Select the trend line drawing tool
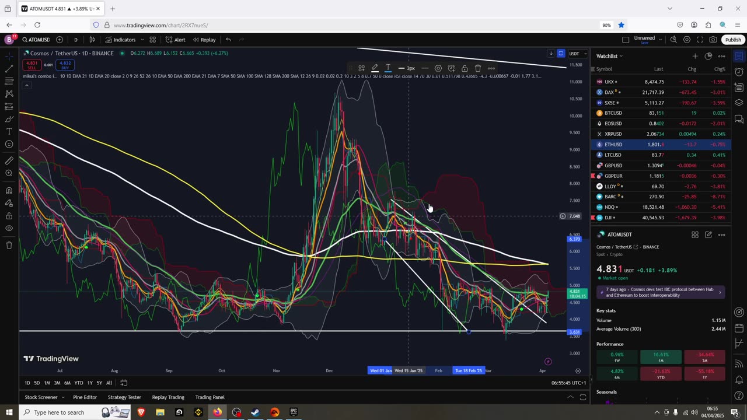747x420 pixels. click(x=9, y=69)
